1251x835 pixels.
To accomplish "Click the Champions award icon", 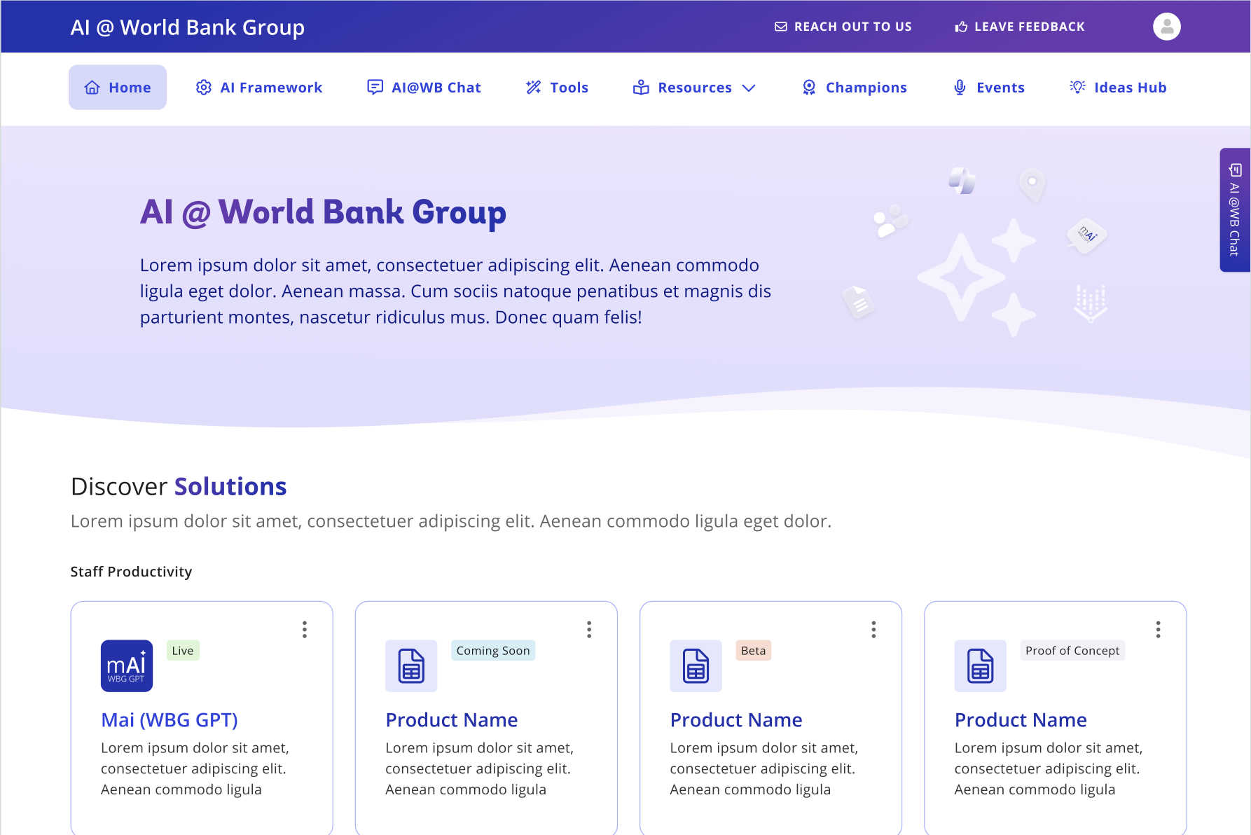I will coord(809,88).
